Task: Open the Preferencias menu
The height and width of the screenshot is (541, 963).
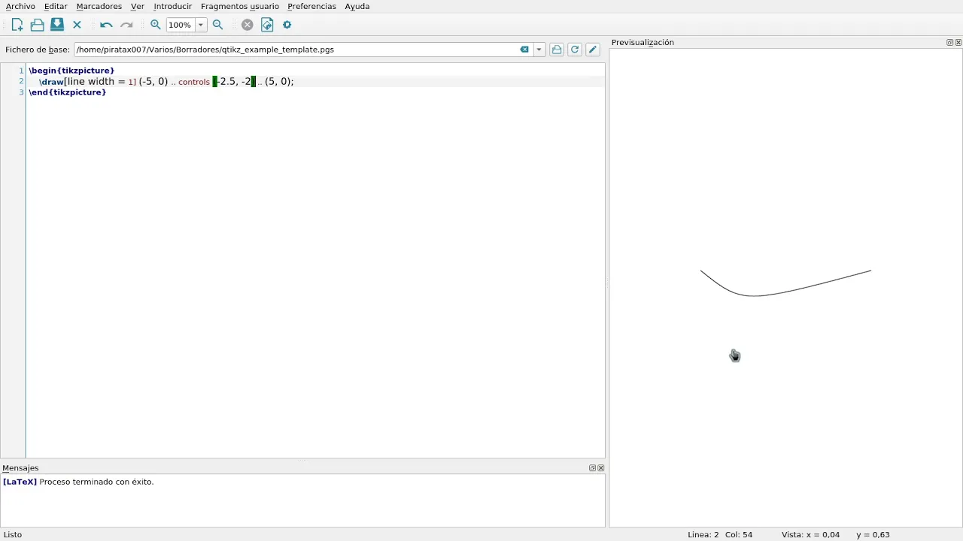Action: (x=311, y=6)
